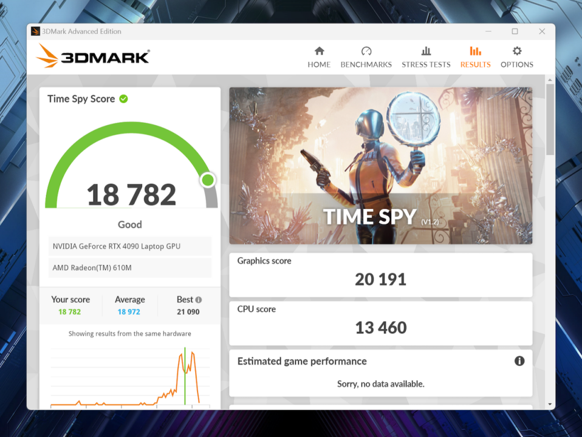The height and width of the screenshot is (437, 582).
Task: Click the score distribution chart
Action: pos(130,376)
